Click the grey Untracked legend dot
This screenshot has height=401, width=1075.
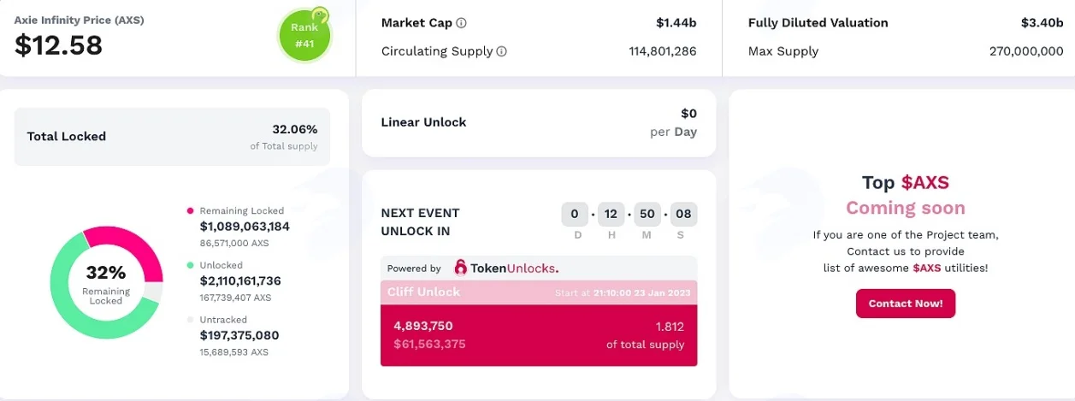click(x=191, y=320)
